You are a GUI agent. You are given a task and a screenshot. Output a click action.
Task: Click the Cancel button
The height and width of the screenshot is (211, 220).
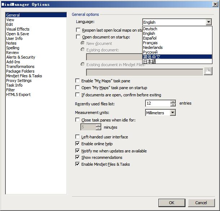(201, 203)
